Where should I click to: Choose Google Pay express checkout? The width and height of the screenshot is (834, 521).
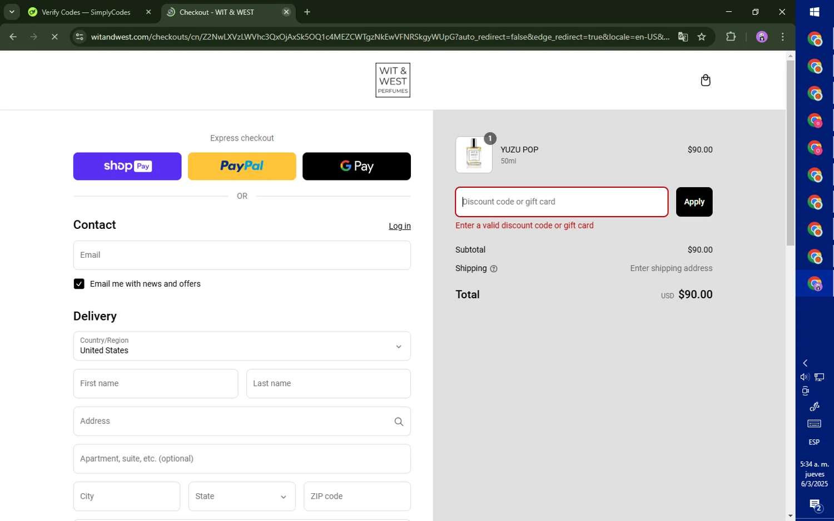pos(356,166)
